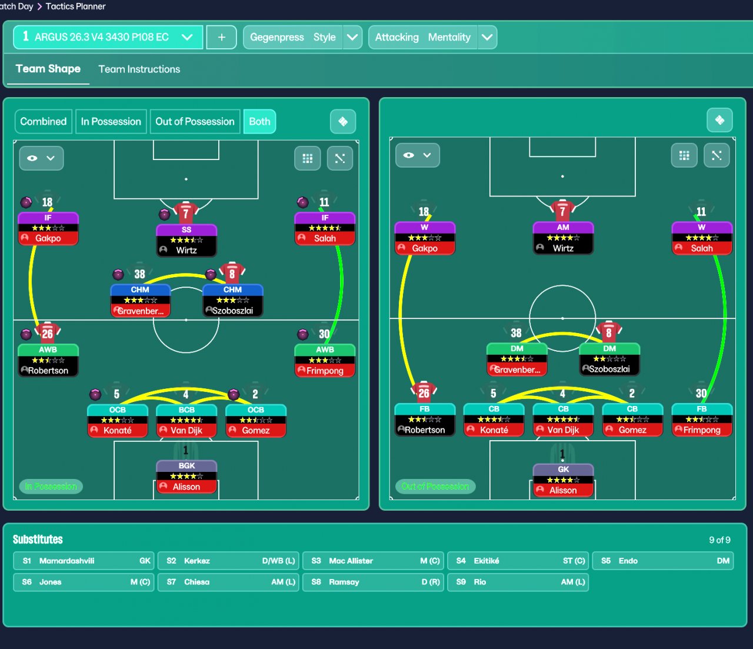
Task: Add a new tactic with plus button
Action: [222, 37]
